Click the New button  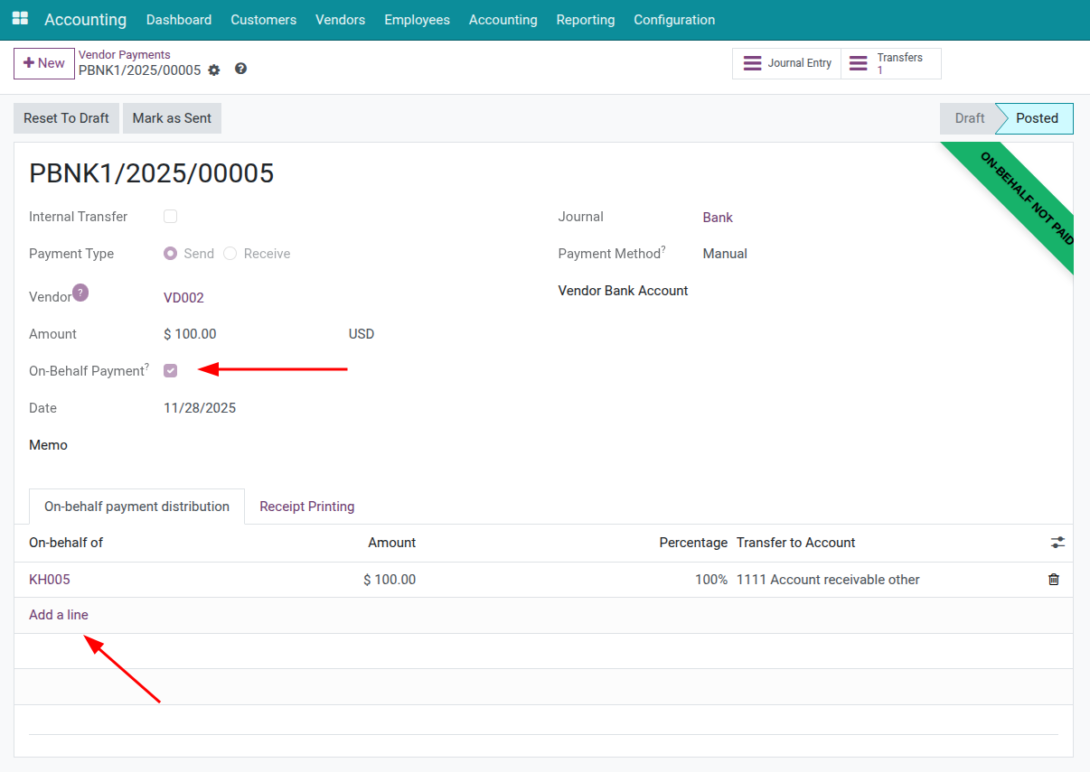pos(43,63)
